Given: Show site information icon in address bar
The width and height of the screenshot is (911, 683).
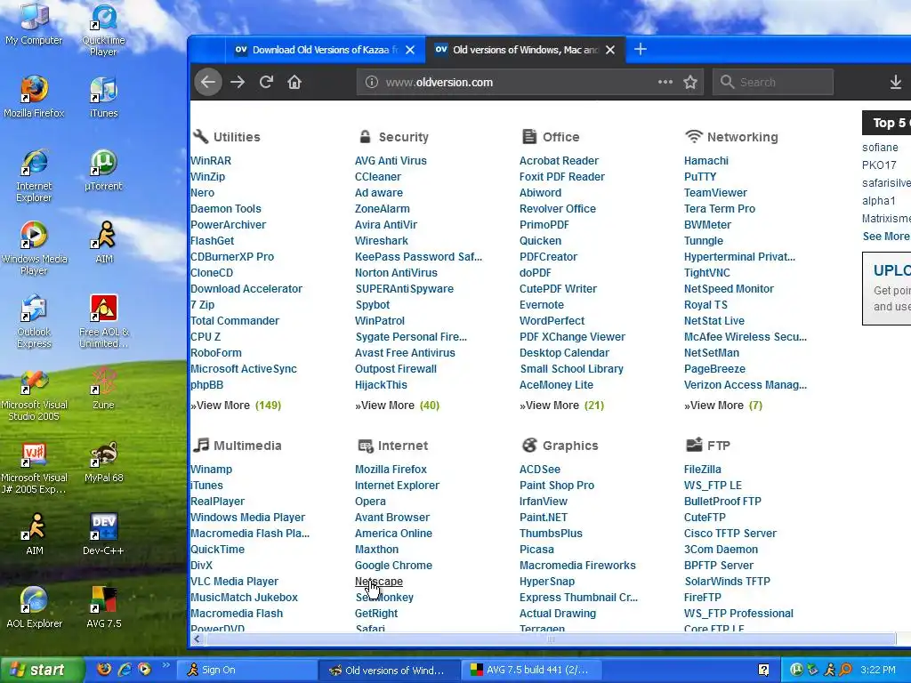Looking at the screenshot, I should [x=371, y=82].
